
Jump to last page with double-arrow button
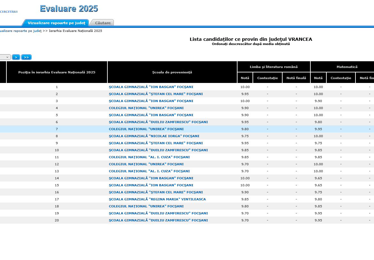pyautogui.click(x=26, y=57)
